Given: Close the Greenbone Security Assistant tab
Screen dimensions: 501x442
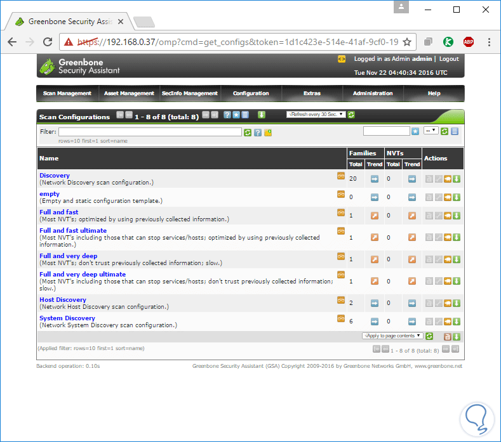Looking at the screenshot, I should [121, 22].
